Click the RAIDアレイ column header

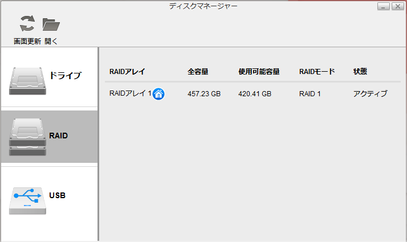[127, 71]
